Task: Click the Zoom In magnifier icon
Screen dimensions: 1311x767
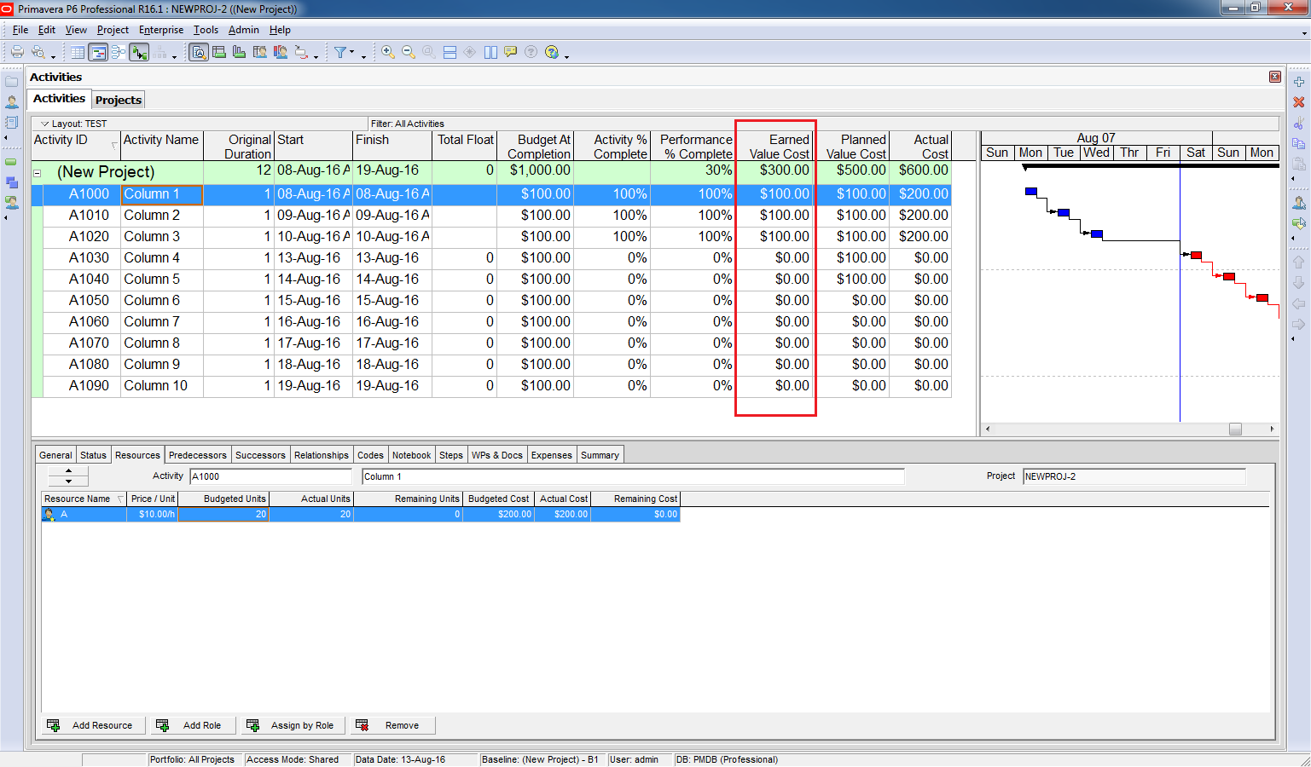Action: pyautogui.click(x=388, y=53)
